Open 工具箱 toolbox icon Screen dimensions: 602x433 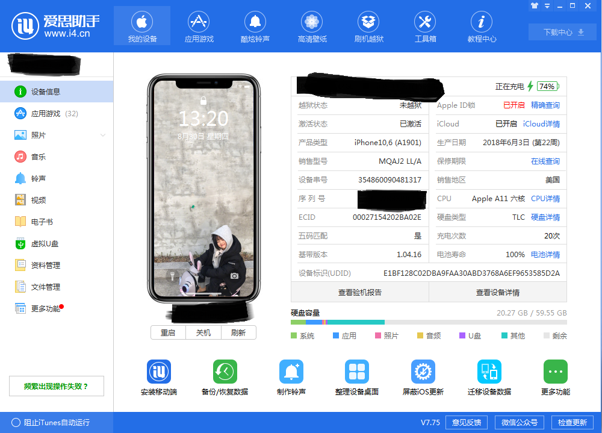(425, 22)
